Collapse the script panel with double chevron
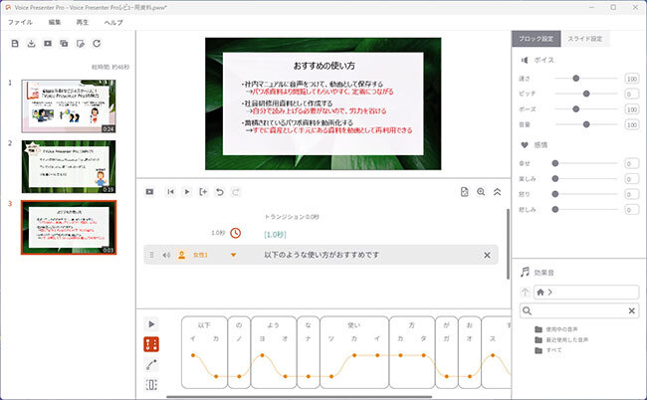The width and height of the screenshot is (647, 400). [497, 191]
